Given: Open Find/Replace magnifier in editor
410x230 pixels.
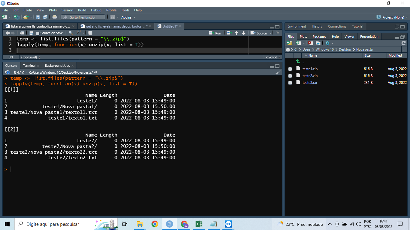Looking at the screenshot, I should coord(71,33).
